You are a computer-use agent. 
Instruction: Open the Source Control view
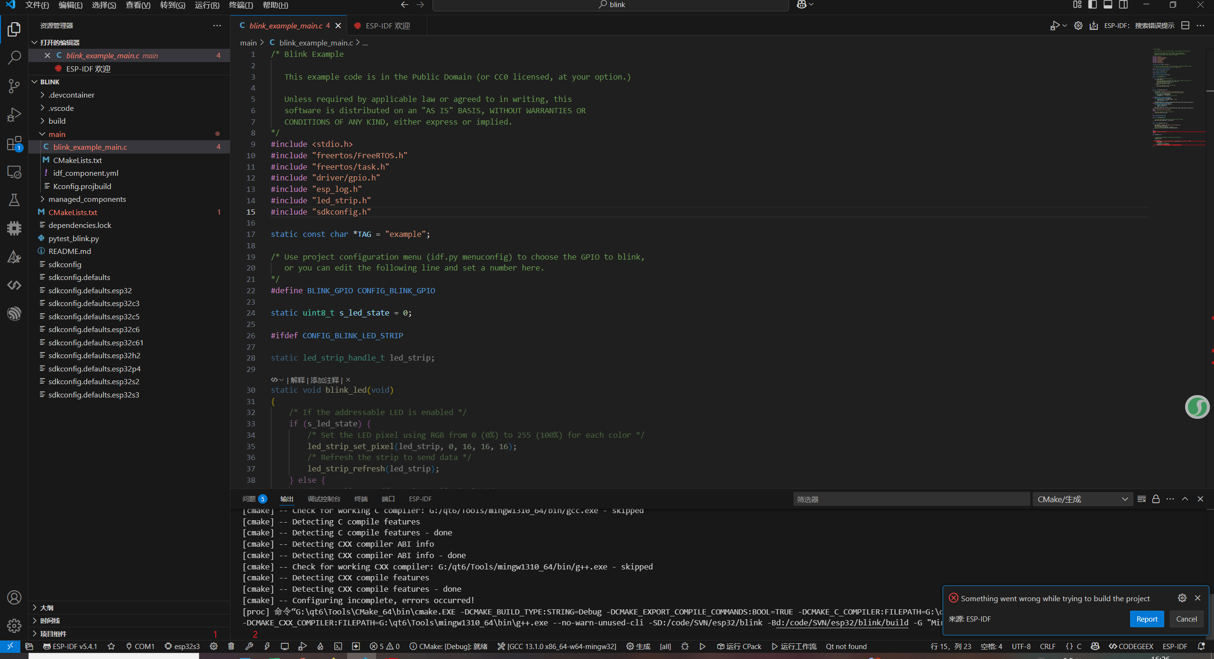[x=14, y=86]
